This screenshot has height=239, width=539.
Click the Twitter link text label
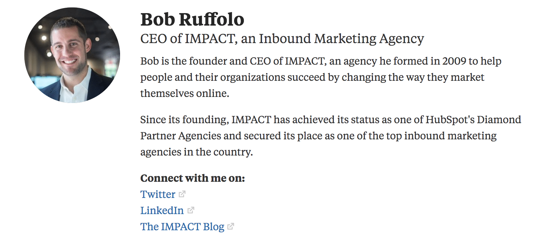(x=157, y=194)
